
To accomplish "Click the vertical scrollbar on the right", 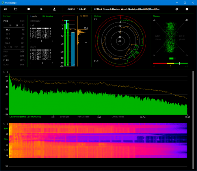I will [193, 120].
